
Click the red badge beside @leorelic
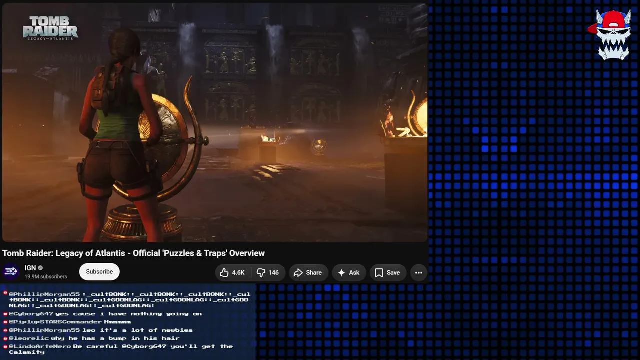[x=5, y=338]
